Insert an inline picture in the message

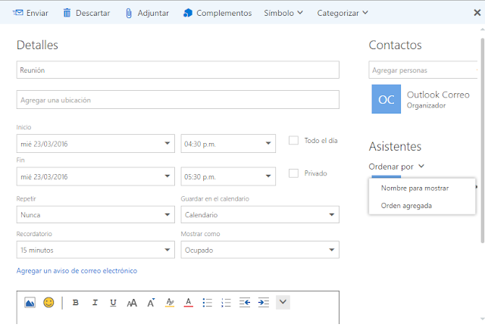point(30,302)
